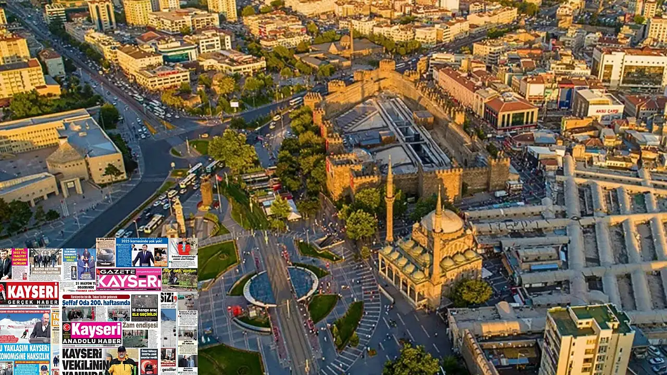Click the black car news photo
Screen dimensions: 667x375
click(x=105, y=256)
